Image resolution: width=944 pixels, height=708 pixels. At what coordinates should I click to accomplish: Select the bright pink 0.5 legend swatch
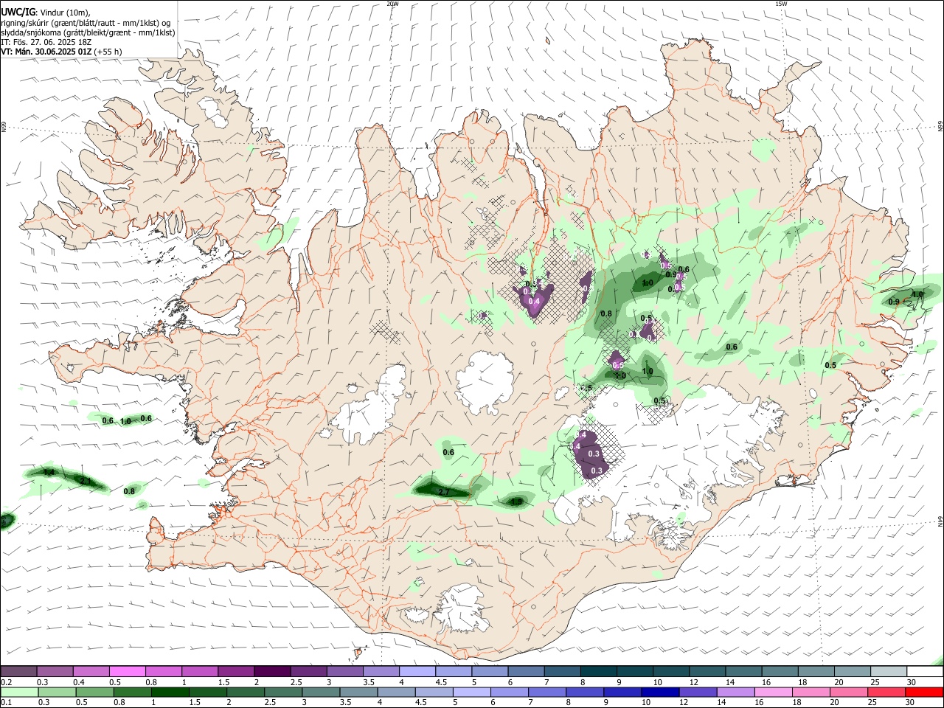[x=127, y=671]
